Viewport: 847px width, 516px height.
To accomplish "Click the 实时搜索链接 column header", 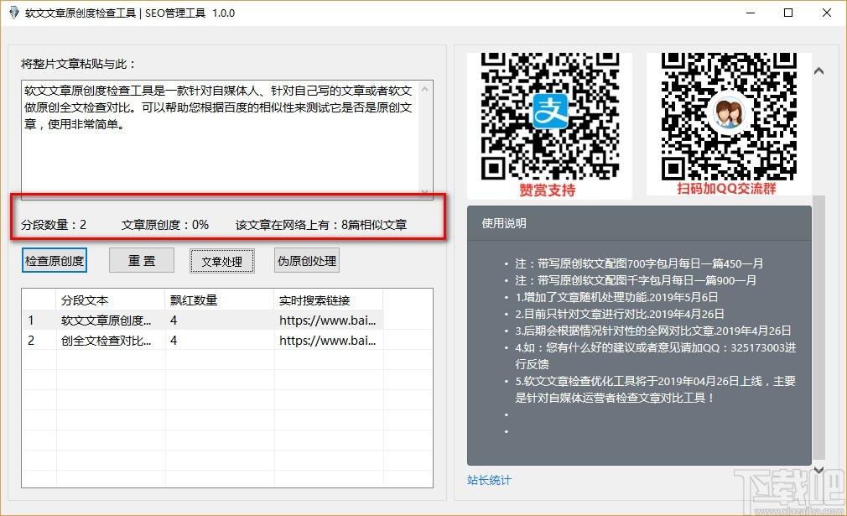I will 329,300.
